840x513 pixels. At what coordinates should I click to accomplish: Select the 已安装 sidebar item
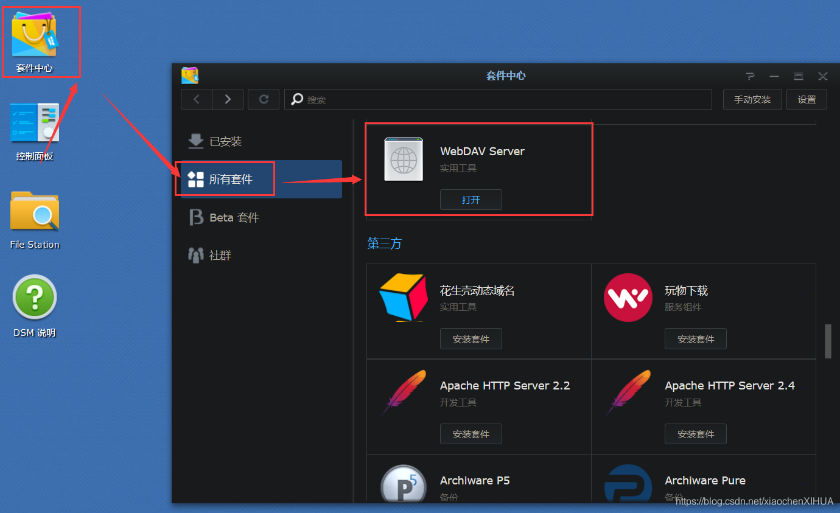(261, 141)
